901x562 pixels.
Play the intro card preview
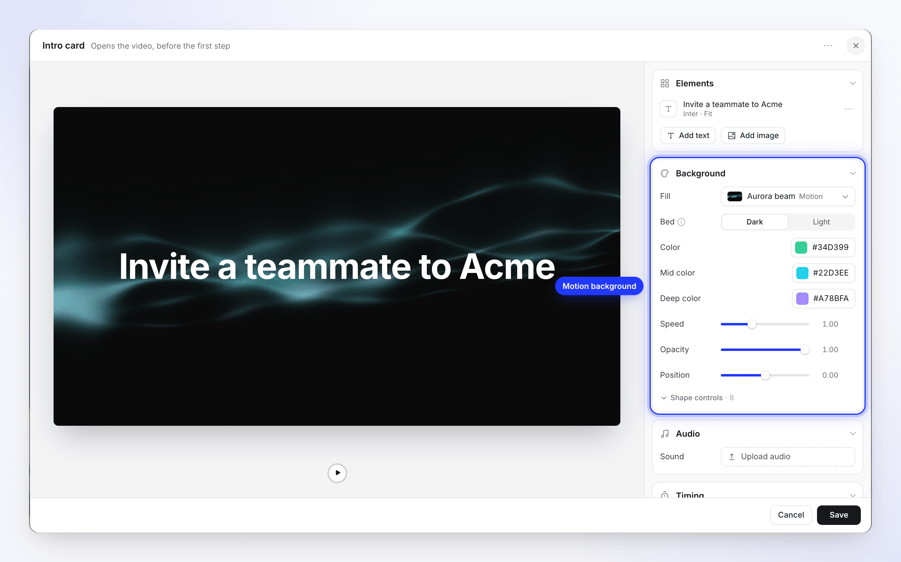337,473
